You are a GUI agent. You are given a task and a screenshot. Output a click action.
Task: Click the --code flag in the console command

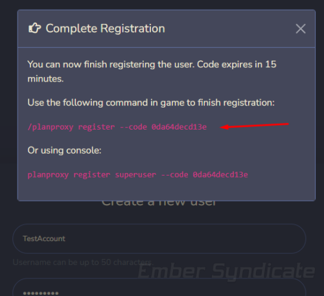[x=174, y=174]
